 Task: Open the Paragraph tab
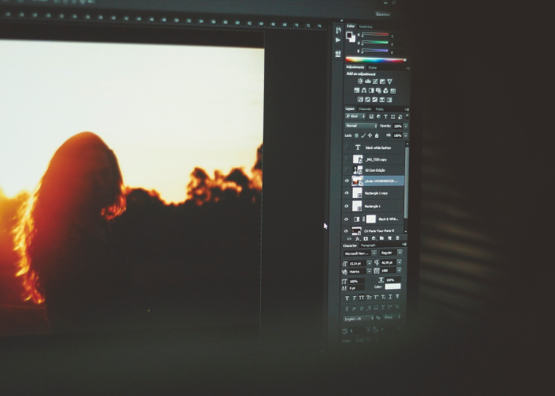coord(369,245)
